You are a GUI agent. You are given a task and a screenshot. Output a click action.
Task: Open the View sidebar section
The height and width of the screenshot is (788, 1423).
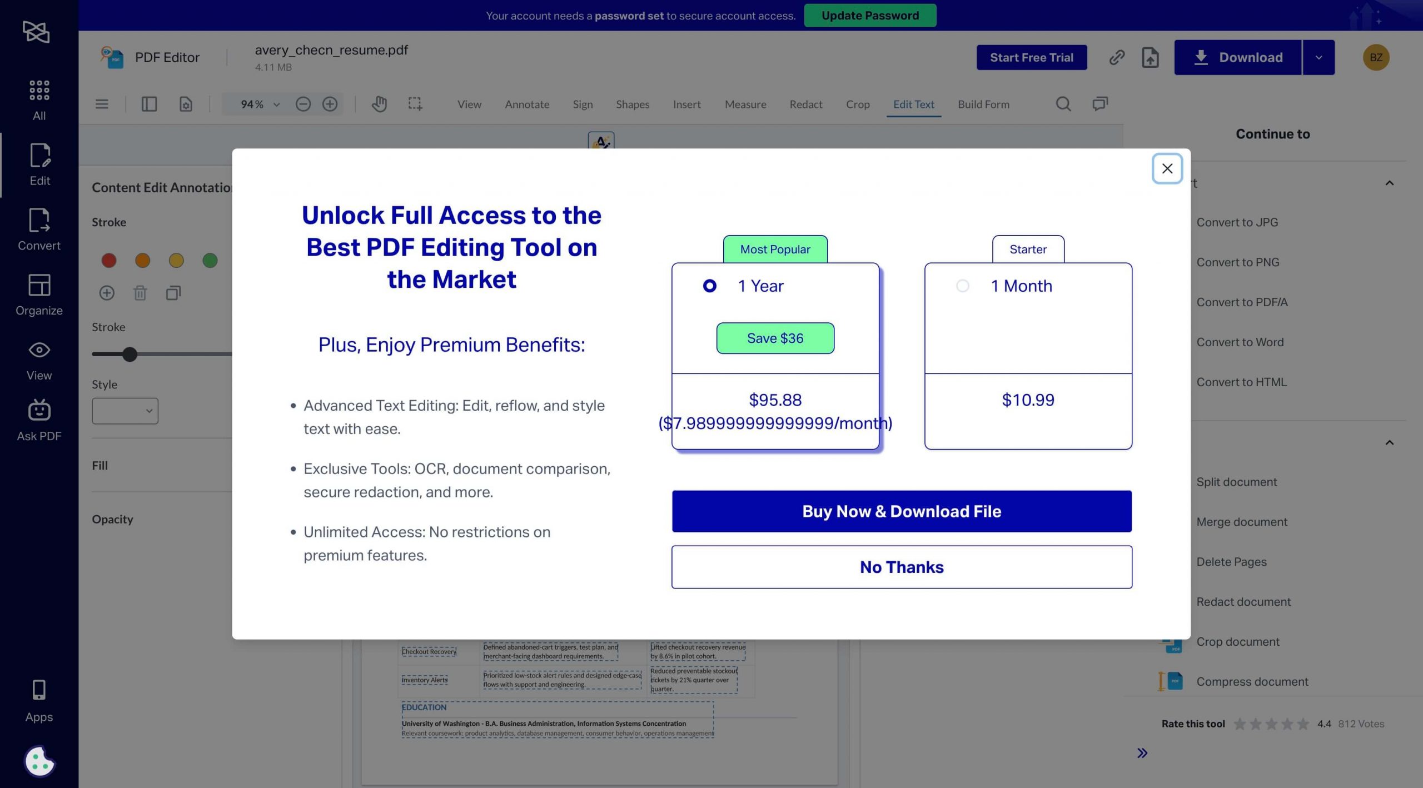point(39,360)
